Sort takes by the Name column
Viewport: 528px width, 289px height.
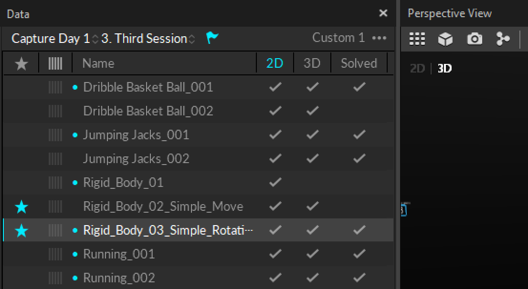98,63
